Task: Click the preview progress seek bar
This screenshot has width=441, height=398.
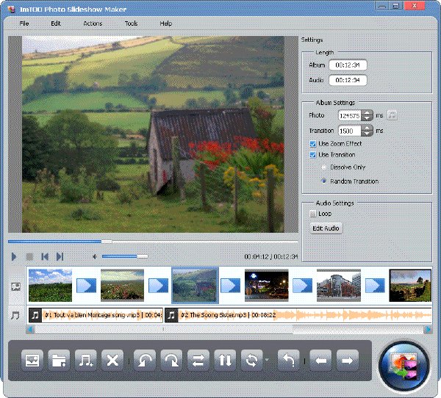Action: coord(153,242)
